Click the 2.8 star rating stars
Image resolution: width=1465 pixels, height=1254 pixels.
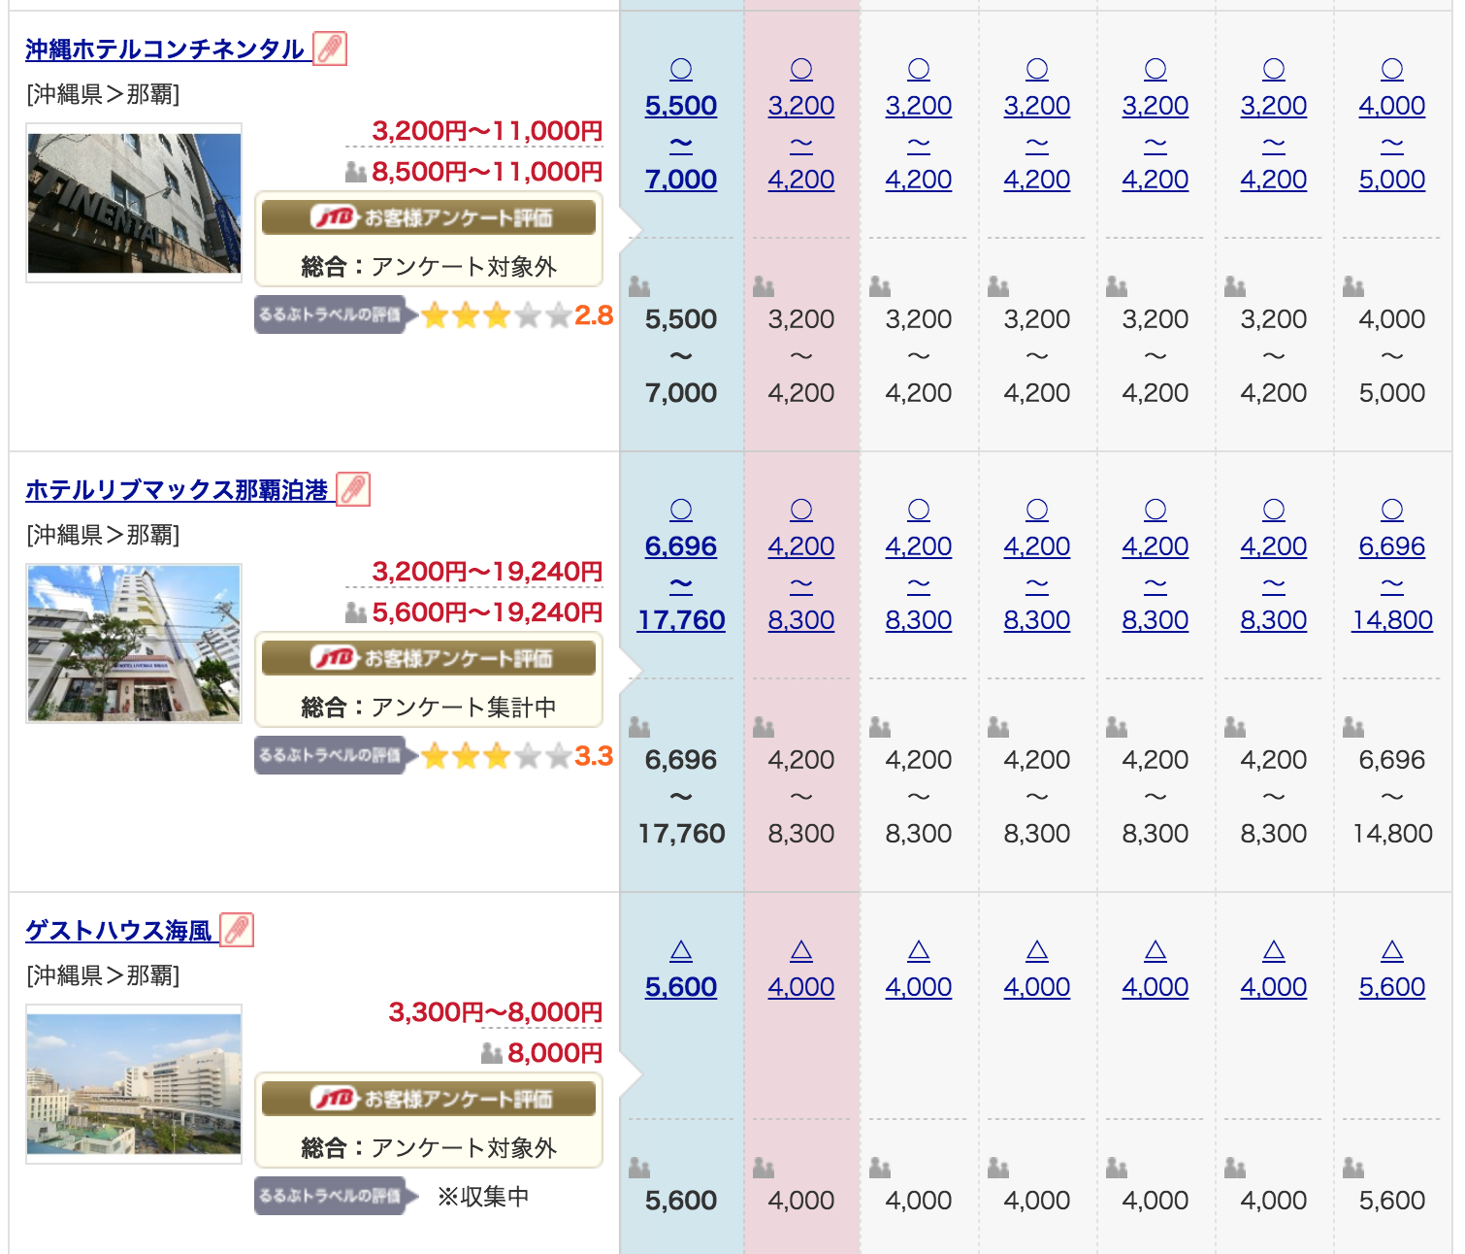tap(497, 315)
